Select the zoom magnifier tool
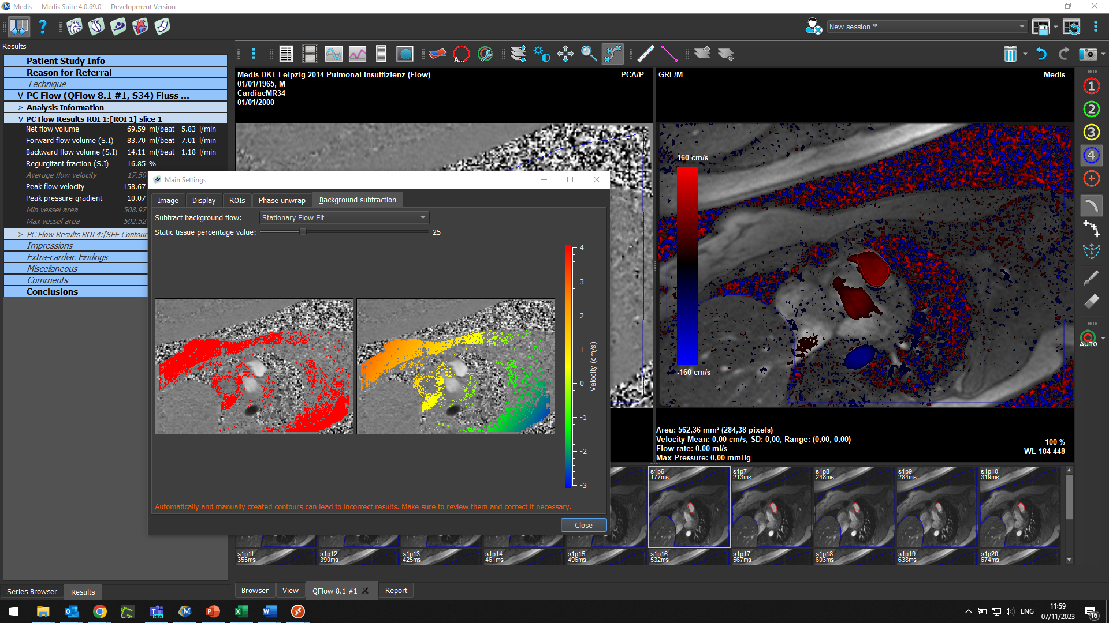The image size is (1109, 623). point(589,54)
